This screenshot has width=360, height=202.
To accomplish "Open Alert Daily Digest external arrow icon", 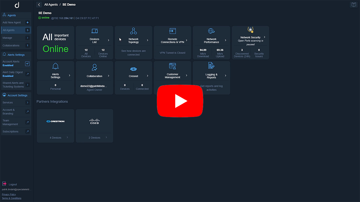I will pos(27,74).
